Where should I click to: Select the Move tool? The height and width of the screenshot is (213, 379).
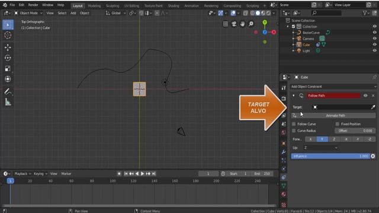tap(8, 47)
